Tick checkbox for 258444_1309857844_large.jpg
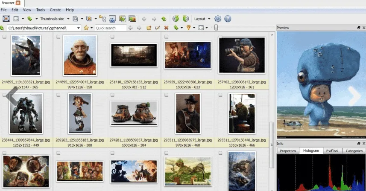Image resolution: width=366 pixels, height=191 pixels. click(x=4, y=95)
